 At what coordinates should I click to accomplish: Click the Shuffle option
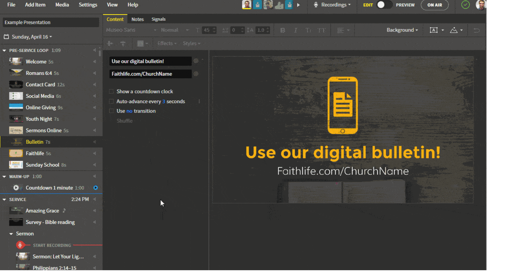point(124,121)
